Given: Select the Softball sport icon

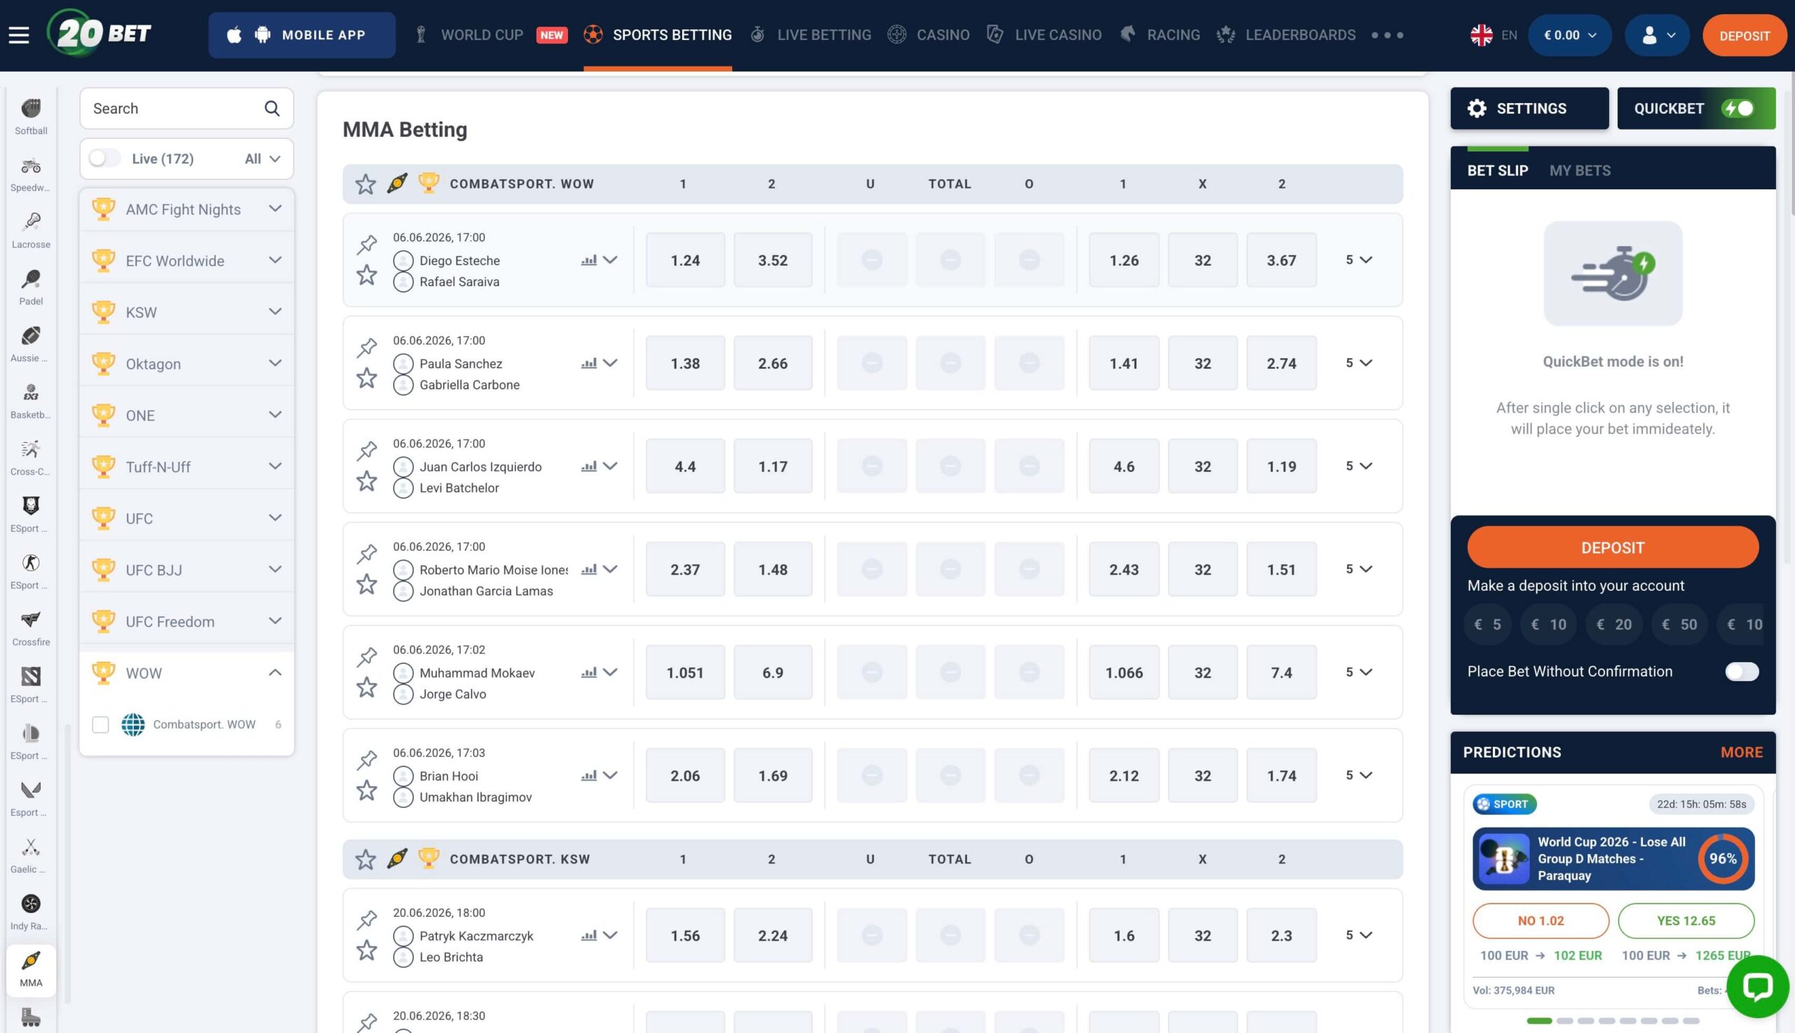Looking at the screenshot, I should tap(32, 116).
